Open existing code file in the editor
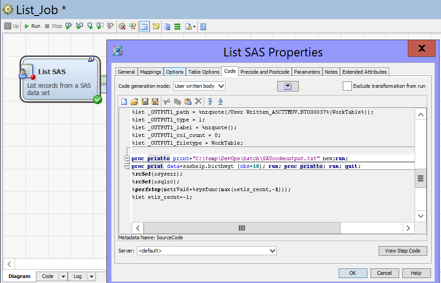Screen dimensions: 441x283 click(134, 101)
